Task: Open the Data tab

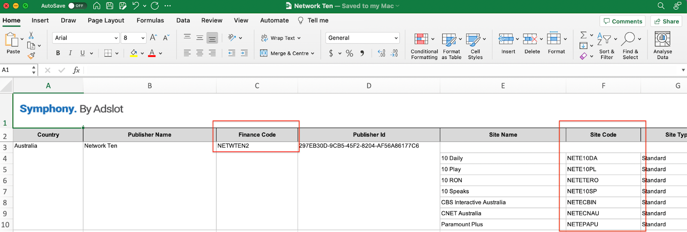Action: click(183, 20)
